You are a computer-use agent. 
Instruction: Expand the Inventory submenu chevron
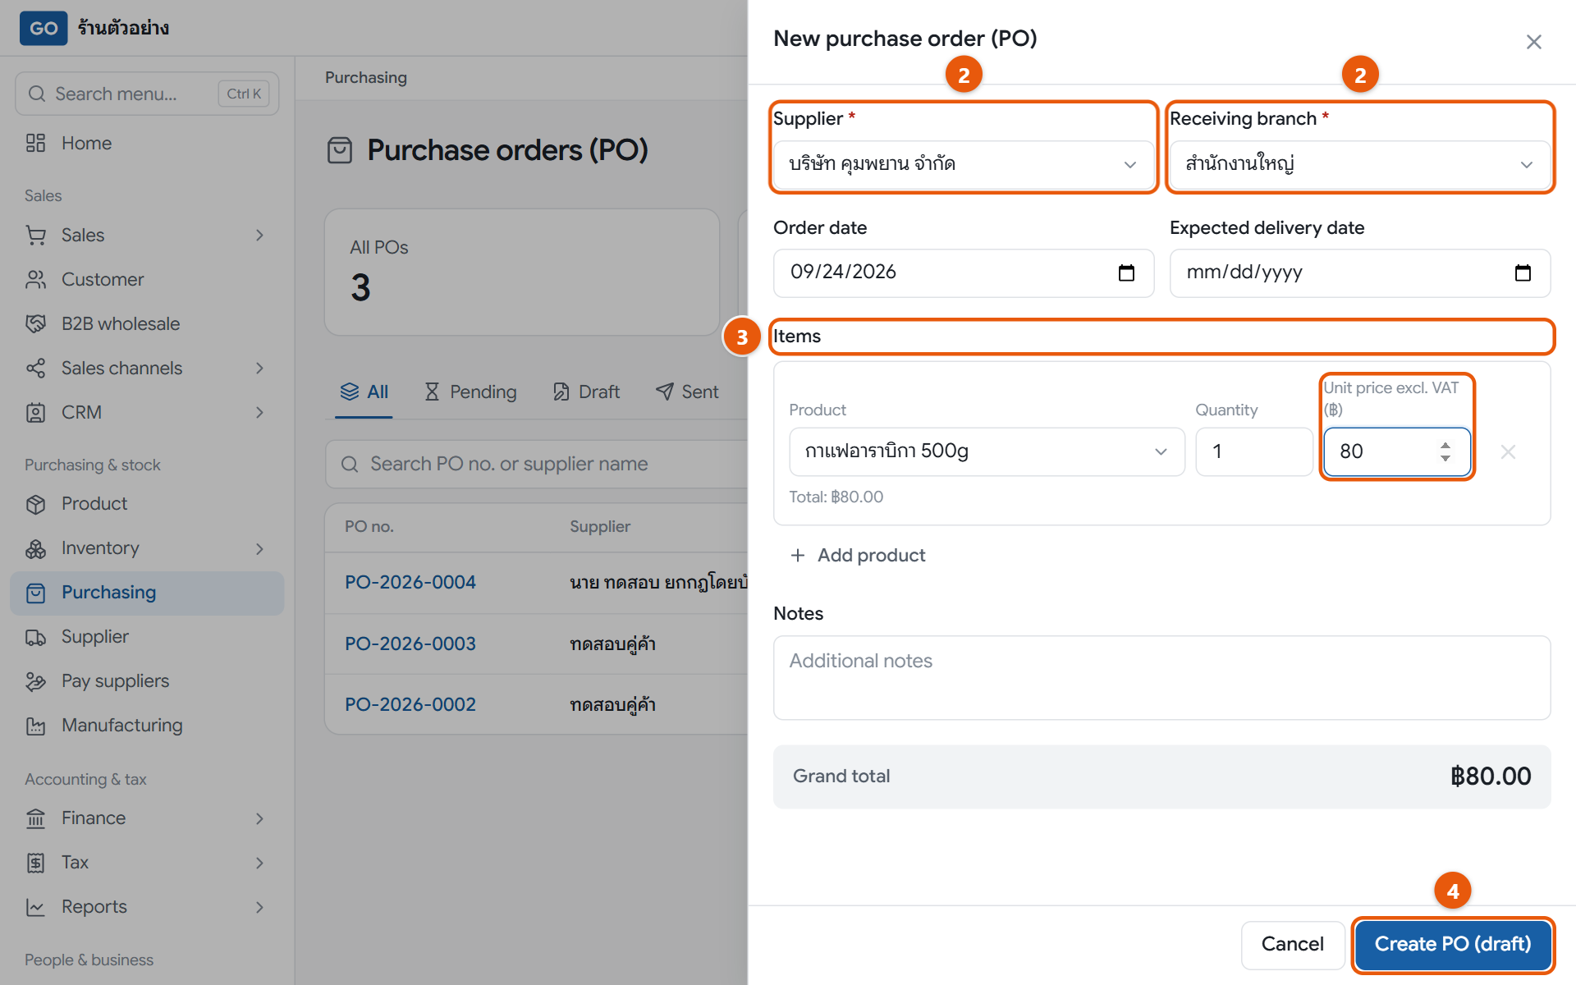259,548
